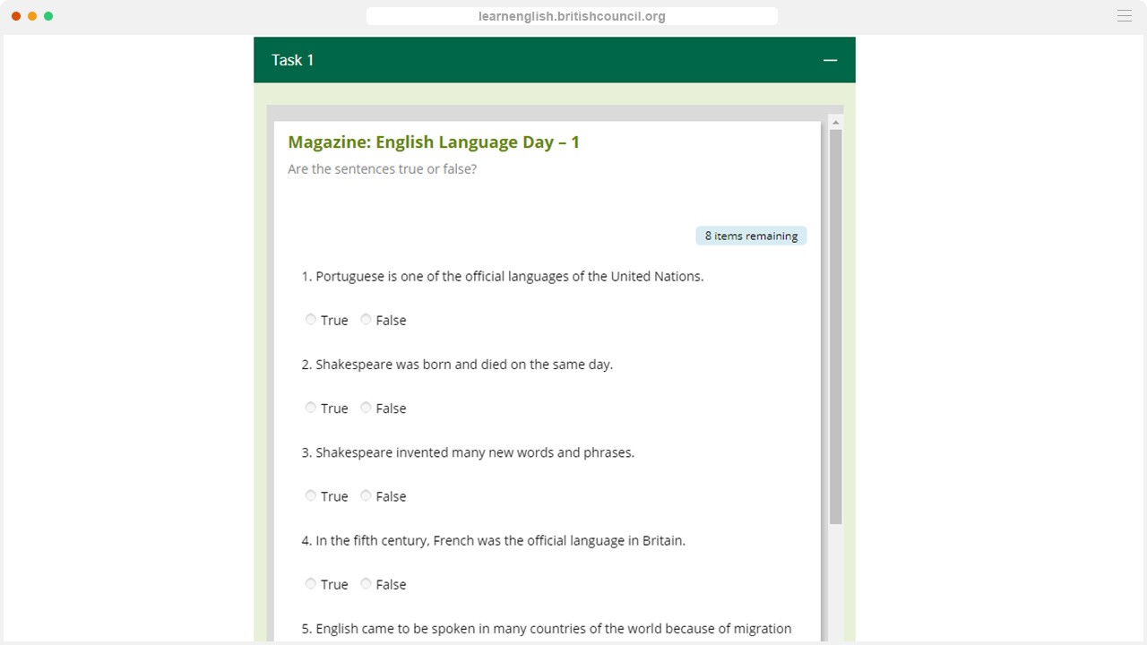Collapse Task 1 with the minus icon
This screenshot has width=1147, height=645.
tap(830, 60)
